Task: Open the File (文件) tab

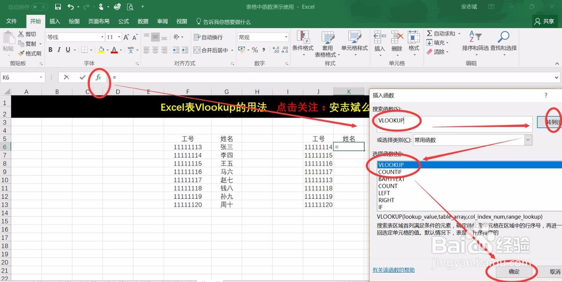Action: click(x=11, y=21)
